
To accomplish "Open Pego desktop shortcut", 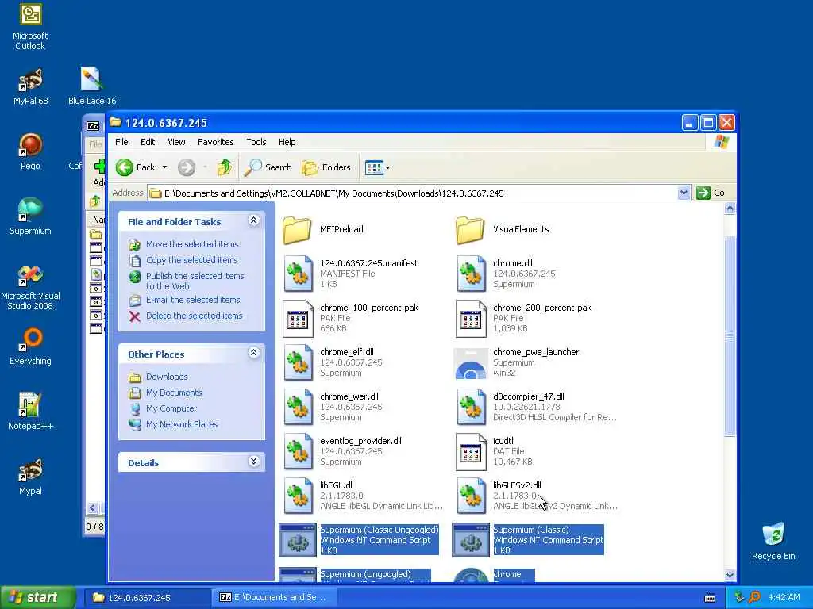I will pos(30,151).
